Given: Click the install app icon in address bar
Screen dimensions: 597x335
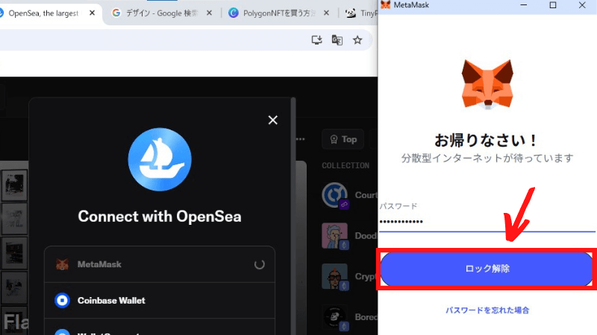Looking at the screenshot, I should [316, 40].
